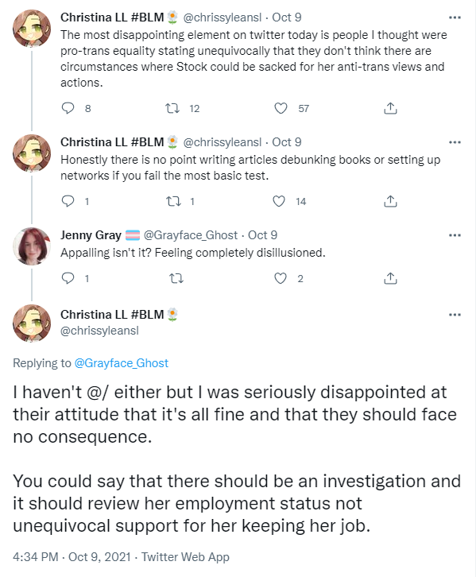Viewport: 476px width, 577px height.
Task: Open more options on the main tweet
Action: pyautogui.click(x=455, y=315)
